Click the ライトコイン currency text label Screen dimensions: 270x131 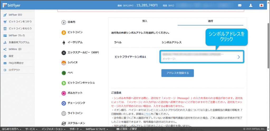coord(75,113)
